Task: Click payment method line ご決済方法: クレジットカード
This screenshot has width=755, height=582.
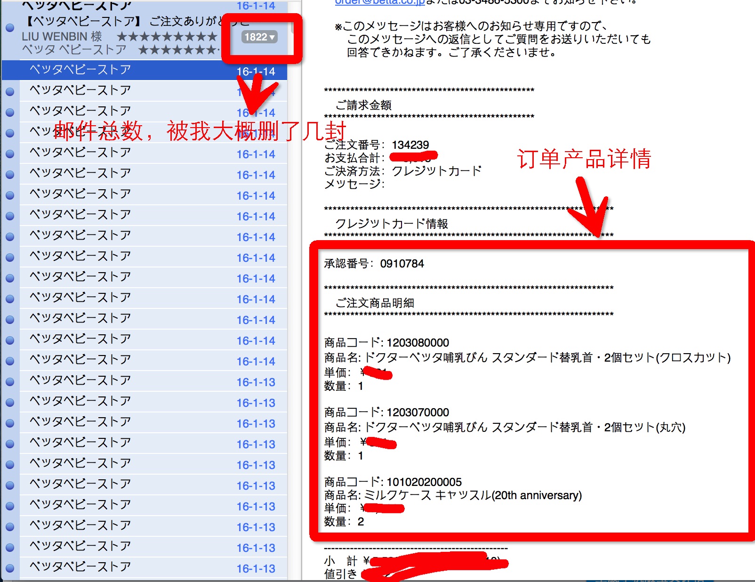Action: pyautogui.click(x=403, y=171)
